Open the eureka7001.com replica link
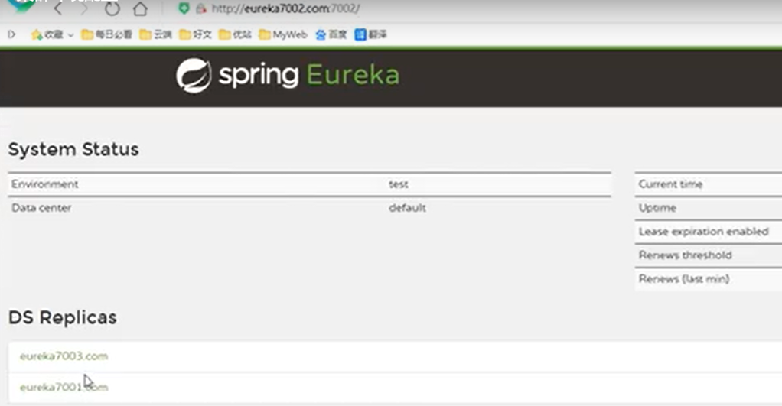Viewport: 782px width, 406px height. pyautogui.click(x=64, y=387)
